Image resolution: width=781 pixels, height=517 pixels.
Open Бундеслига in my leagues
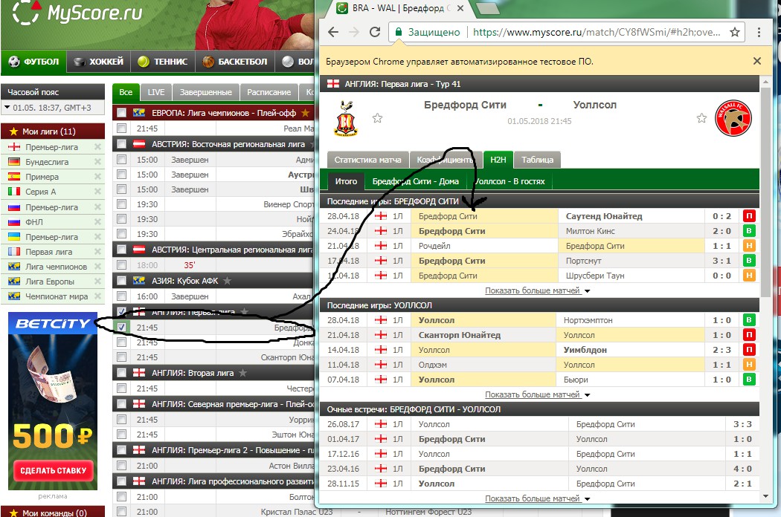pyautogui.click(x=47, y=162)
